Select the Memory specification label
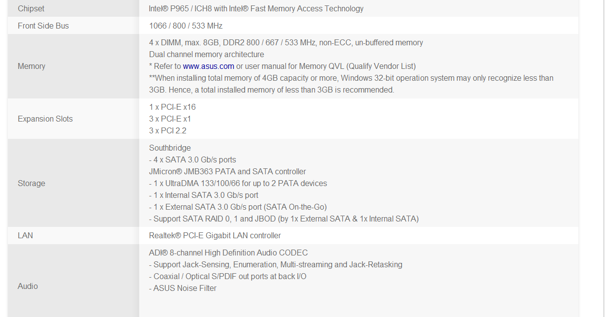The width and height of the screenshot is (605, 317). coord(31,66)
